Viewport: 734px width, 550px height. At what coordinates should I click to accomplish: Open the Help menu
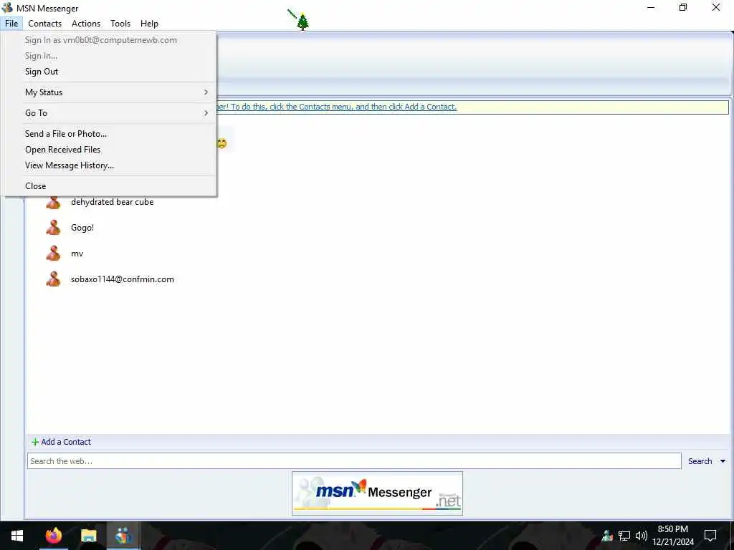tap(149, 24)
